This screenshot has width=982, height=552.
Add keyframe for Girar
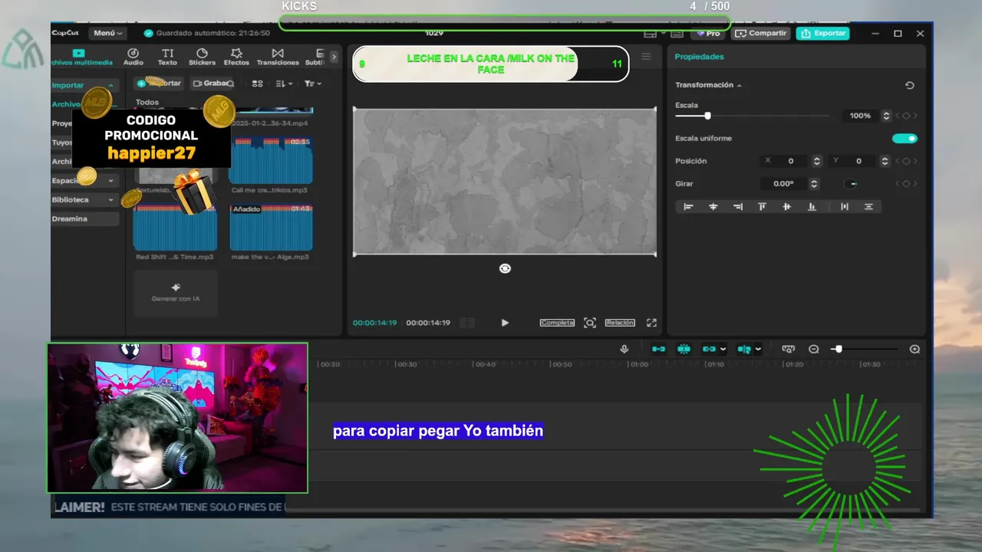(x=906, y=184)
